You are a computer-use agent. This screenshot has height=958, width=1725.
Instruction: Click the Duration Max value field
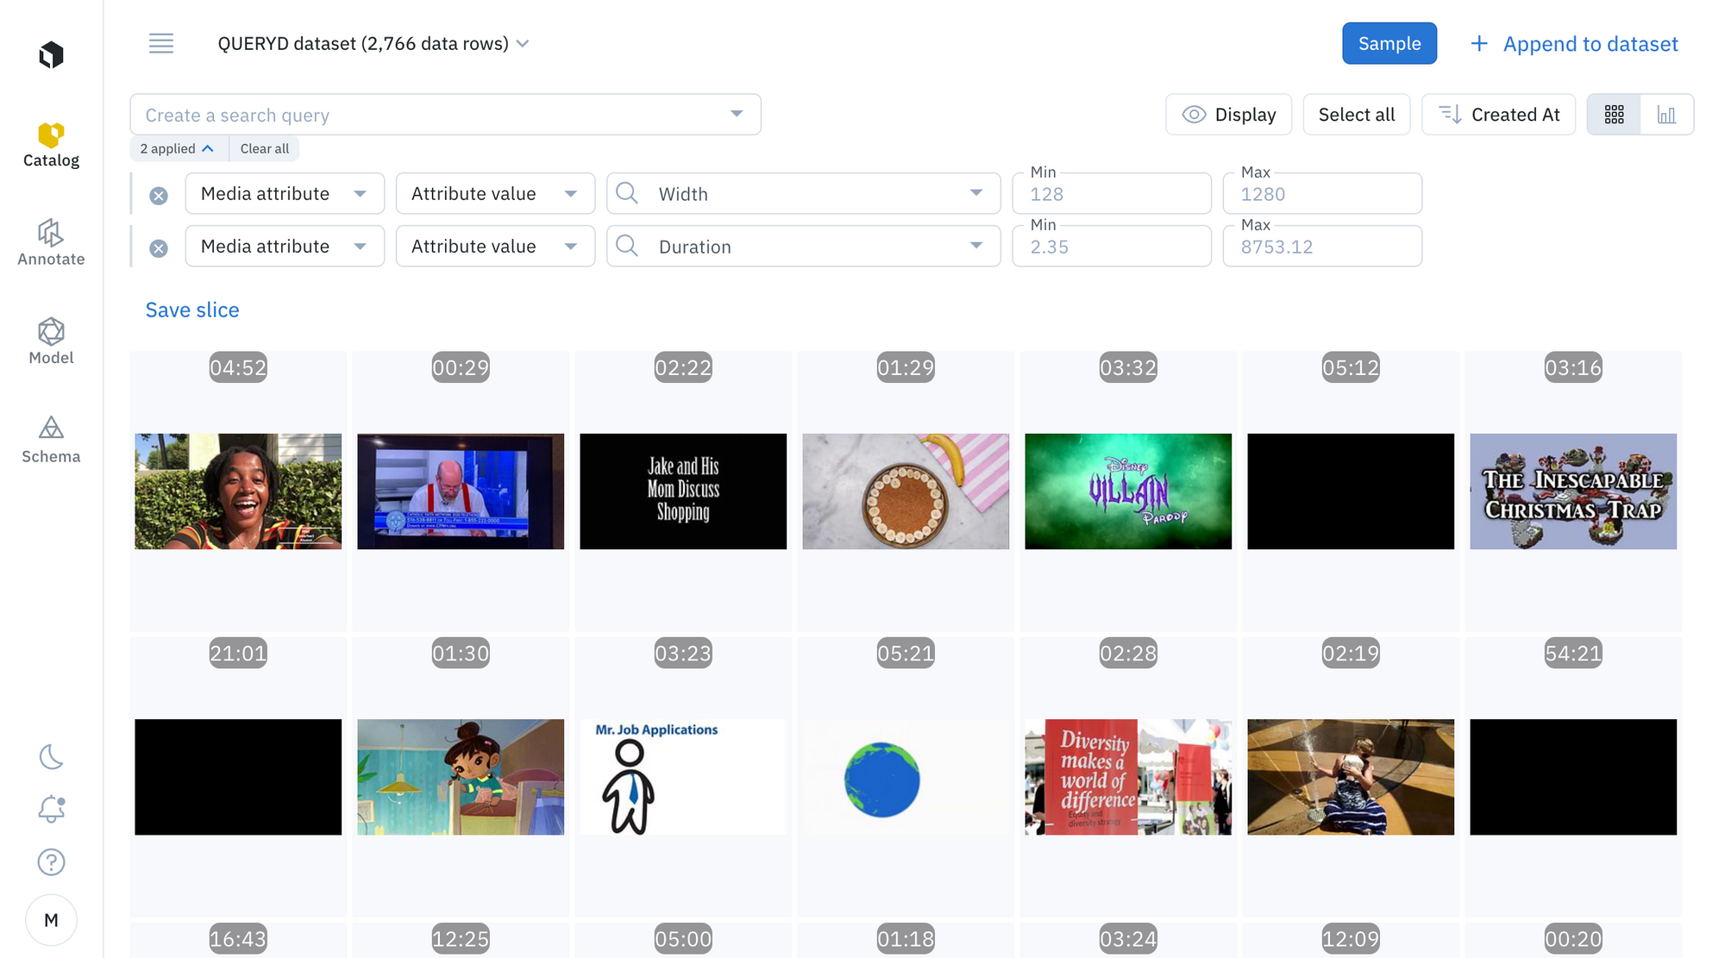[1321, 247]
